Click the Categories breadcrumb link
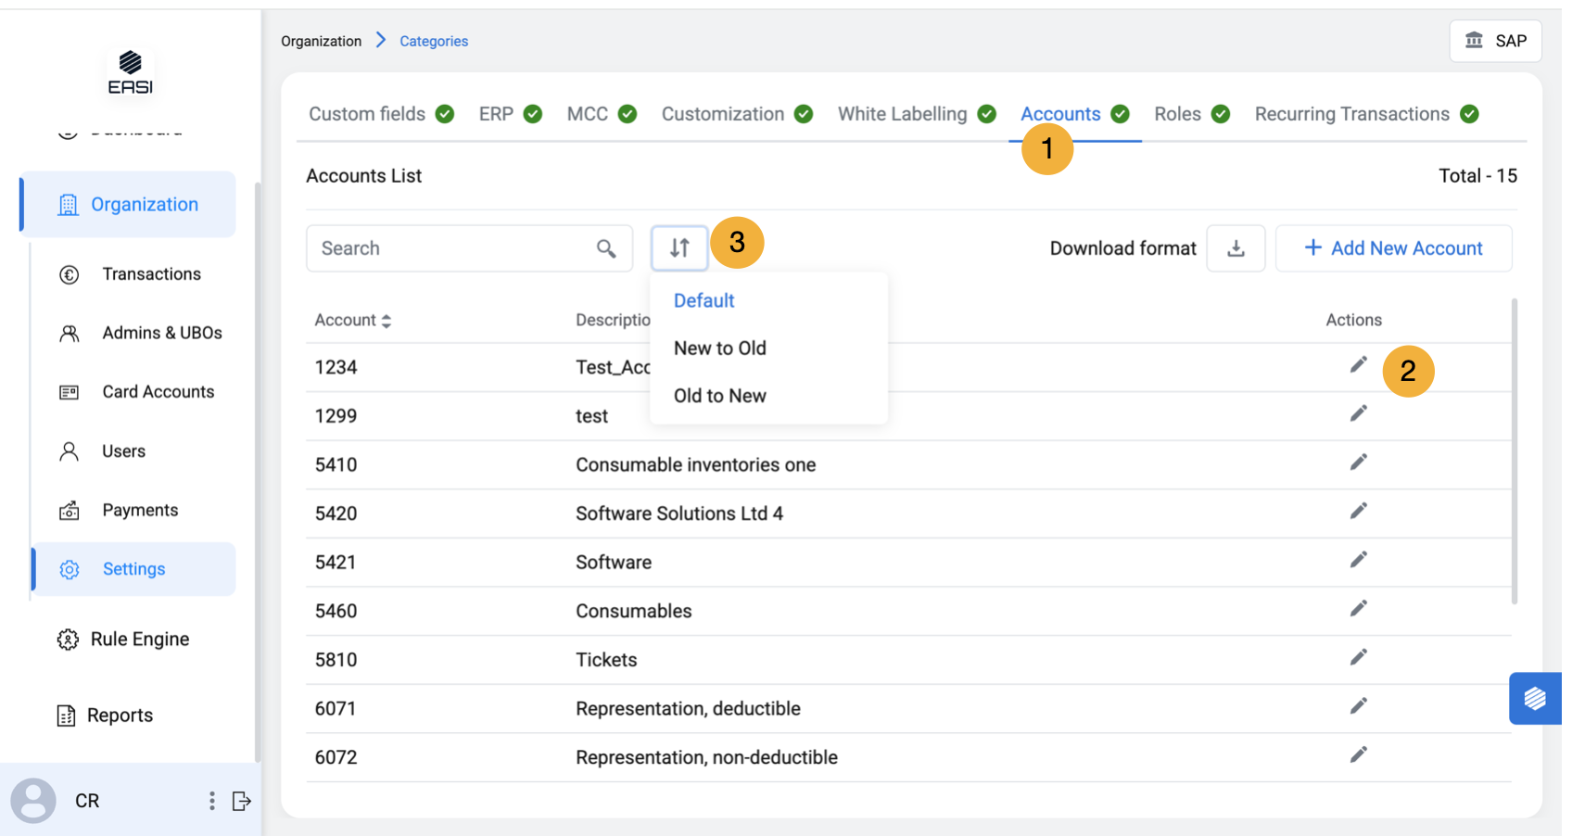The image size is (1572, 836). (x=434, y=41)
